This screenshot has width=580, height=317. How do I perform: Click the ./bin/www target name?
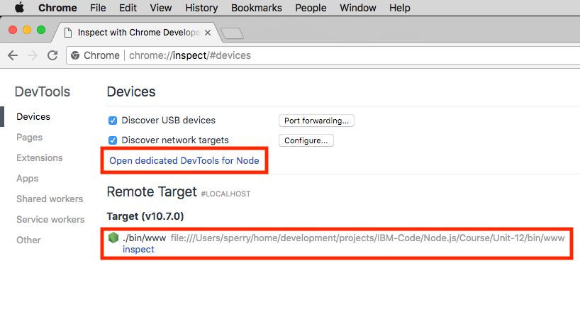click(144, 238)
